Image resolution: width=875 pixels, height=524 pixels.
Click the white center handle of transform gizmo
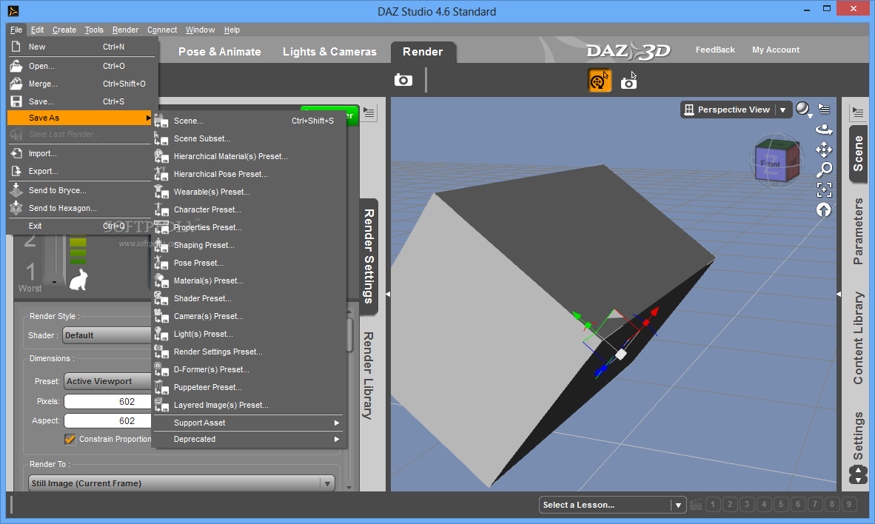coord(620,355)
